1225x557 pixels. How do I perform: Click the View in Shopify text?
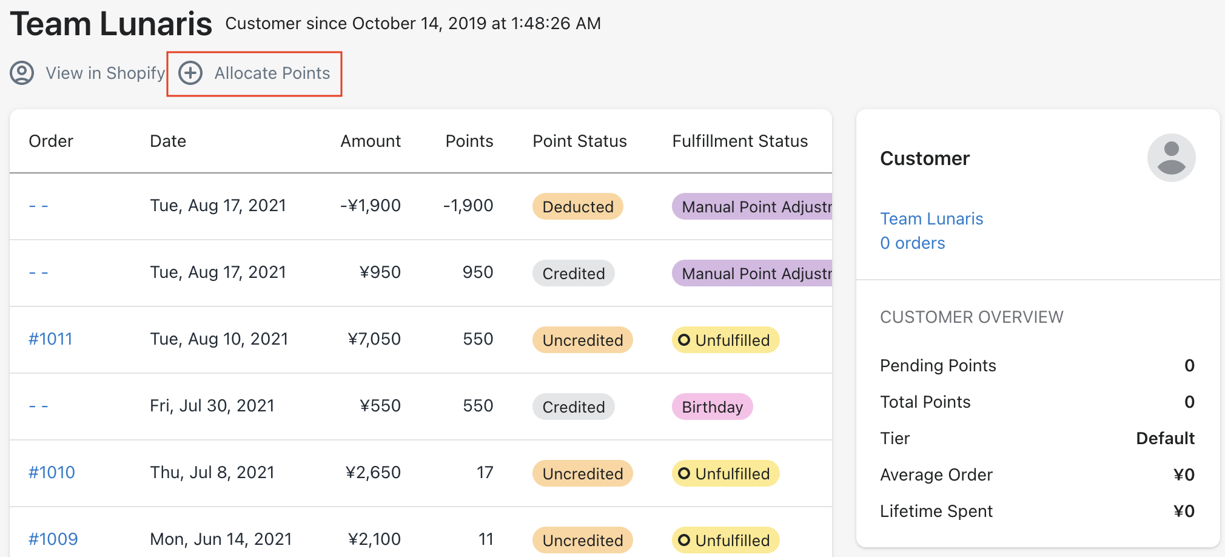coord(106,73)
